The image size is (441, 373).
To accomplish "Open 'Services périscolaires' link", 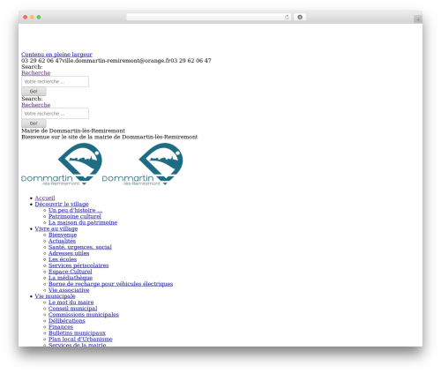I will point(78,266).
